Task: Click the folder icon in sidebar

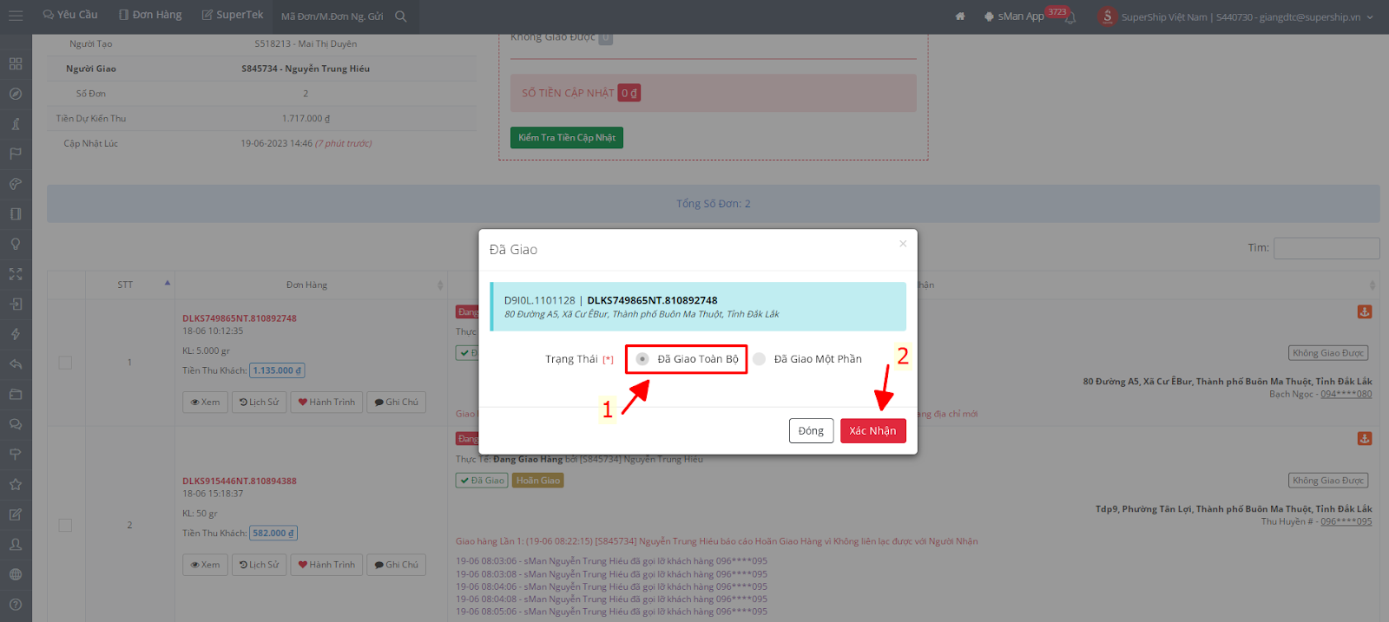Action: click(16, 395)
